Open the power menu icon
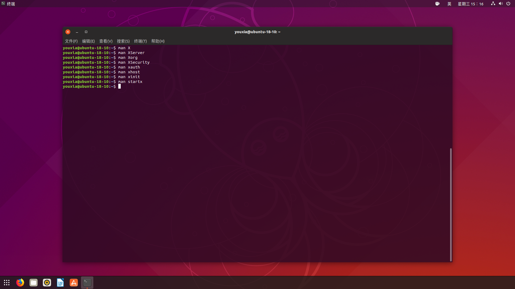Image resolution: width=515 pixels, height=289 pixels. (508, 3)
